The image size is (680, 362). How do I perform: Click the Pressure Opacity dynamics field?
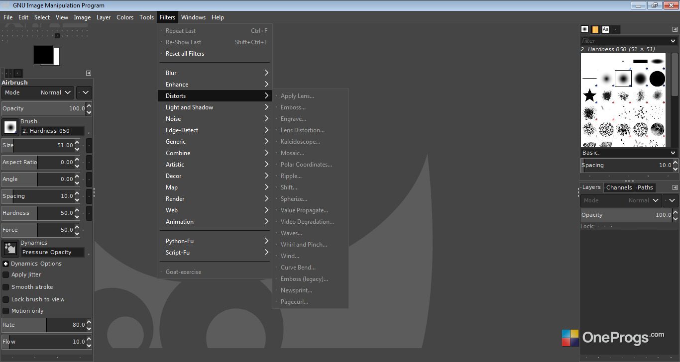pyautogui.click(x=52, y=252)
